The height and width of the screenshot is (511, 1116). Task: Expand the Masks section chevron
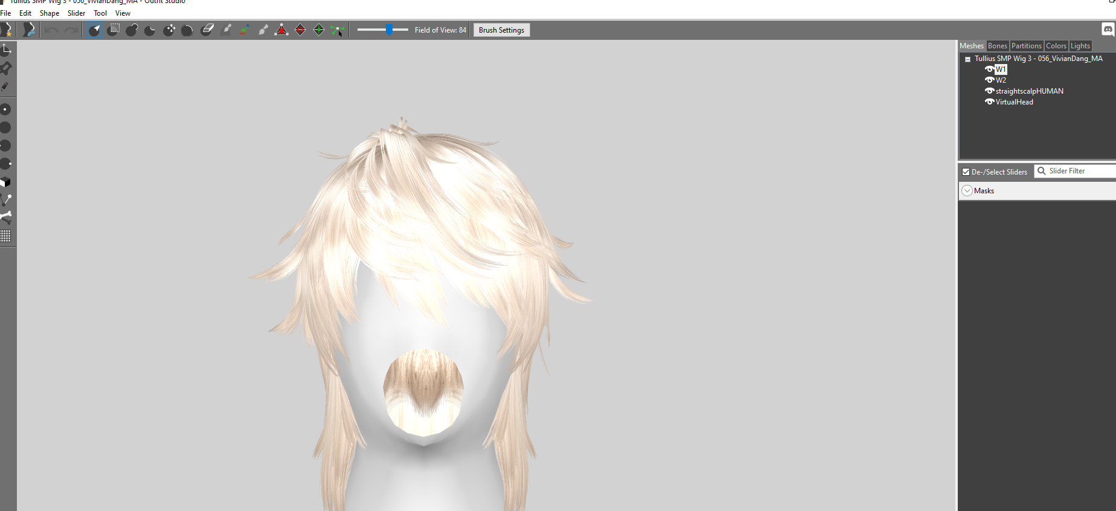click(967, 190)
